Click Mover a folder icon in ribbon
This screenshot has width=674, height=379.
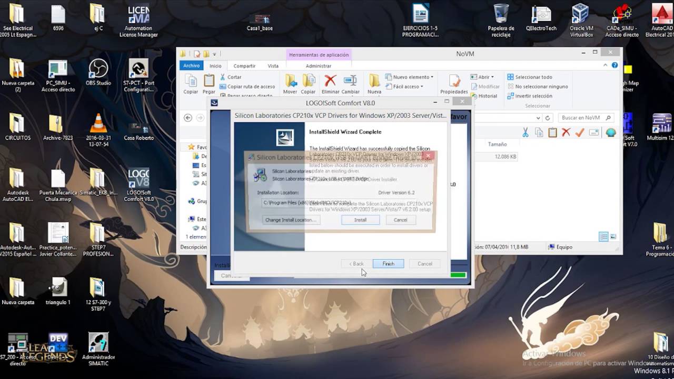pos(290,84)
